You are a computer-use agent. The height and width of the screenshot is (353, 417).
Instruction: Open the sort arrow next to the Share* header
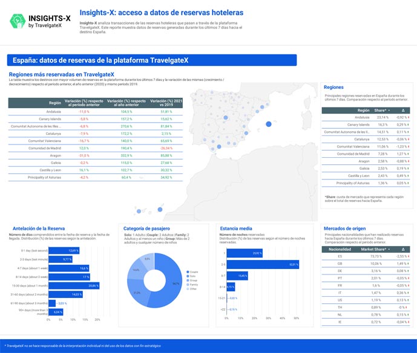tap(389, 110)
